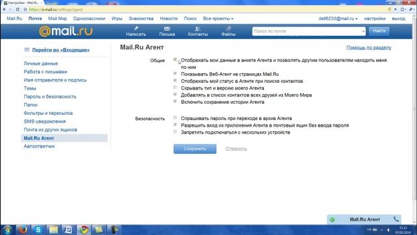Bookmark page with the star icon

tap(25, 9)
